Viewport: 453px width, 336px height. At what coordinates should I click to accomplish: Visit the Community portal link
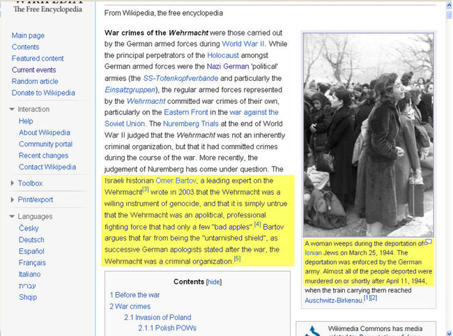[45, 144]
